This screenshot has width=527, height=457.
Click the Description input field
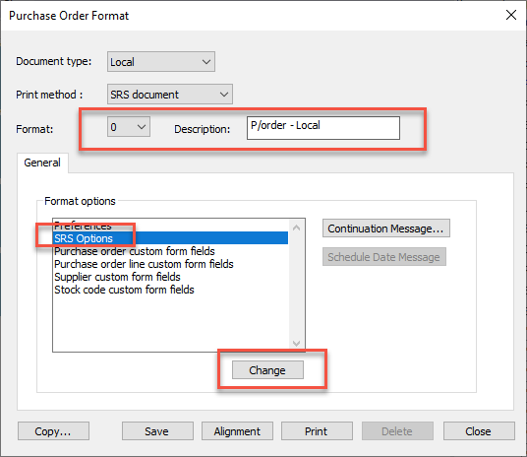[x=323, y=128]
